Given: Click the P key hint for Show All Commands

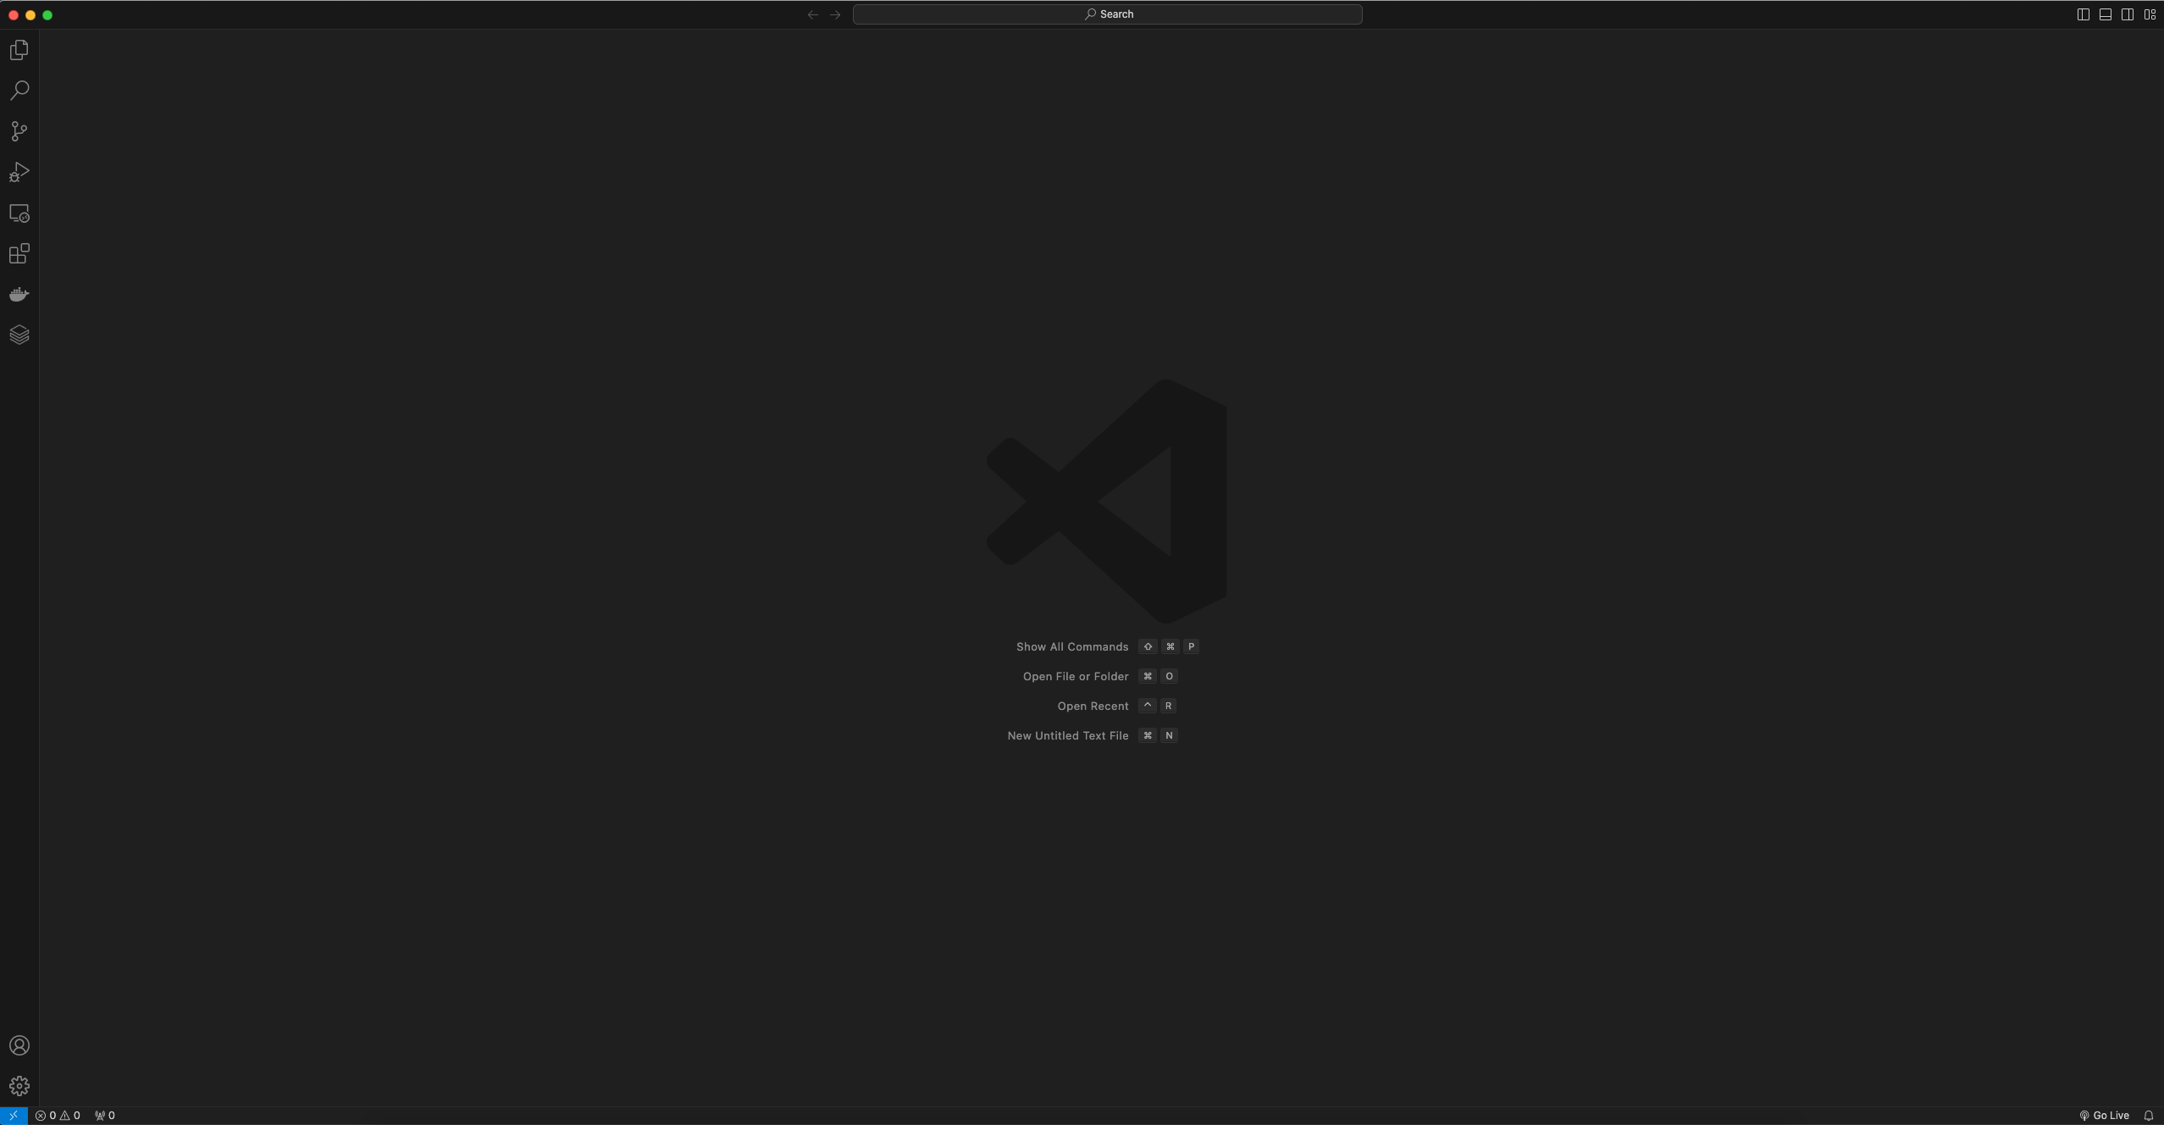Looking at the screenshot, I should (1192, 647).
